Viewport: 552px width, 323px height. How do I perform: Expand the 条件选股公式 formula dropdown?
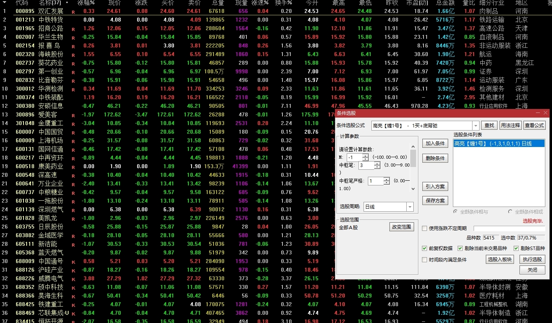pos(476,125)
